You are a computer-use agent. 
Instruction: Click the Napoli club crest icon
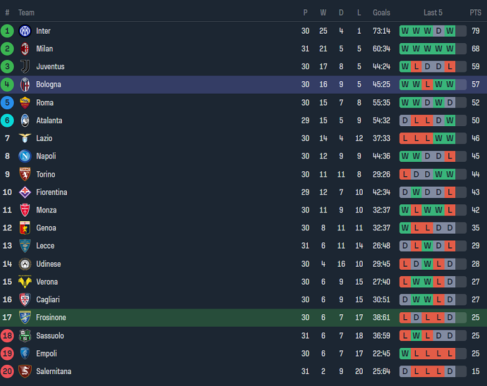25,156
